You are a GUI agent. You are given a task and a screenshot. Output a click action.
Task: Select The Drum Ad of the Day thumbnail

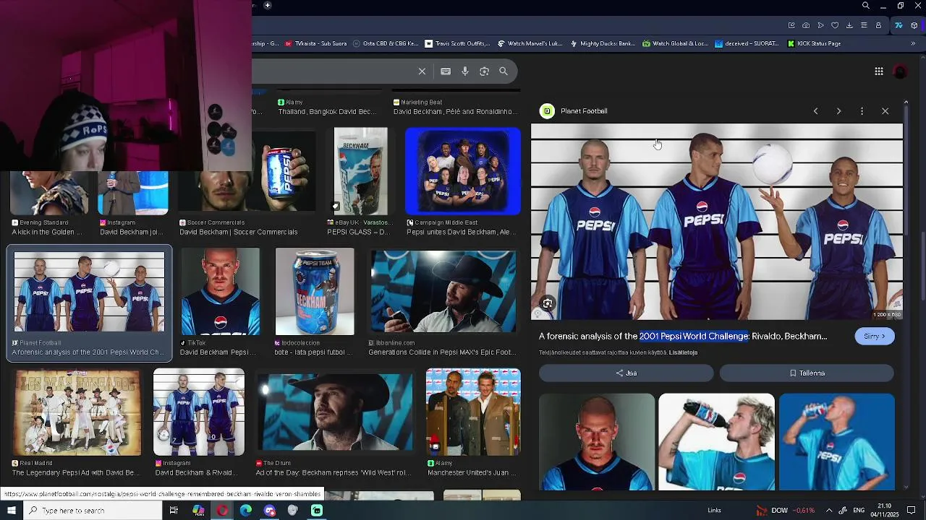[x=334, y=412]
